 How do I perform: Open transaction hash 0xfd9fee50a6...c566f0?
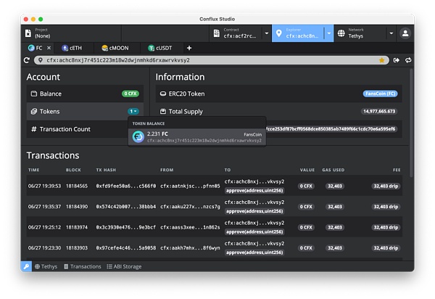coord(126,186)
